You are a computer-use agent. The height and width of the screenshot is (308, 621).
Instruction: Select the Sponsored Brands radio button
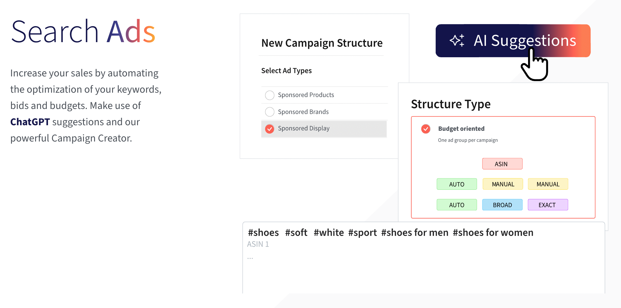[x=270, y=112]
